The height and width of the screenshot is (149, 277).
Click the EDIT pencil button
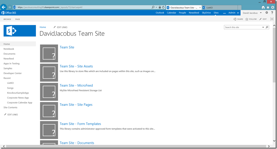point(263,19)
